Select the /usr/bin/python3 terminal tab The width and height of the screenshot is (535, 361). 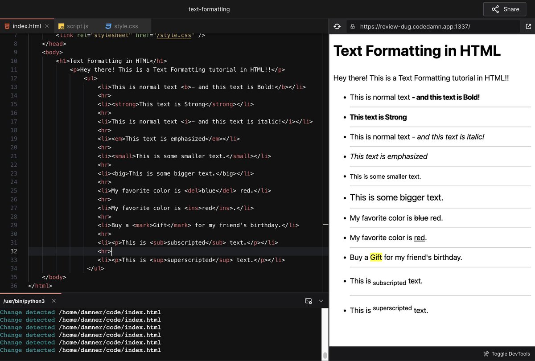click(x=25, y=301)
